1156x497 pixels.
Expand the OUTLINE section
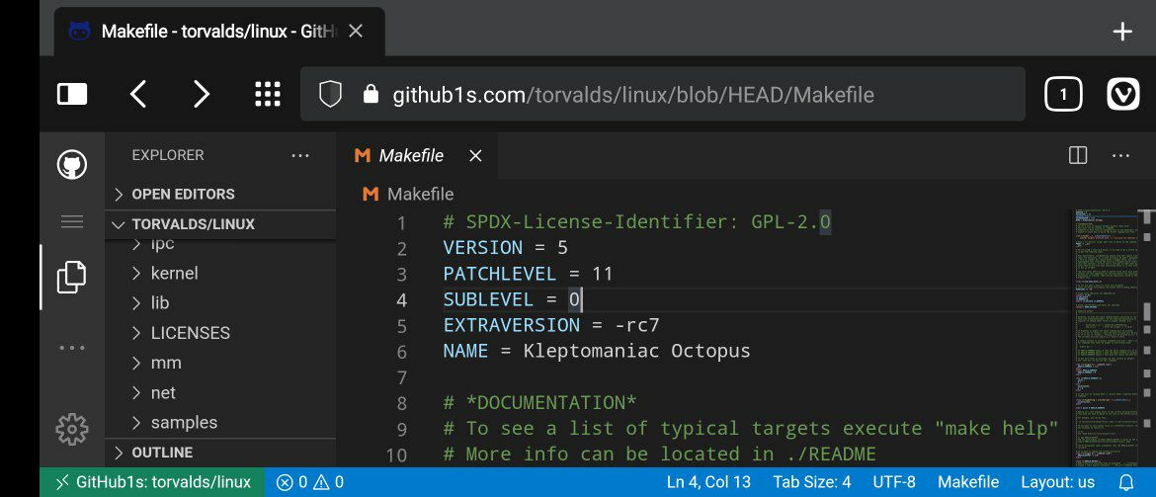click(x=220, y=452)
